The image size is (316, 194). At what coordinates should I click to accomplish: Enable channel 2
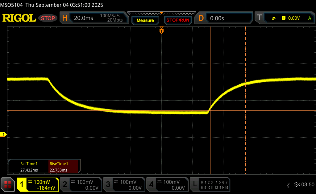(x=80, y=184)
